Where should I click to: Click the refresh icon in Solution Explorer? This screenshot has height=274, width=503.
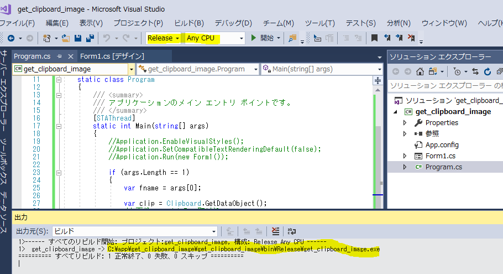[x=488, y=71]
